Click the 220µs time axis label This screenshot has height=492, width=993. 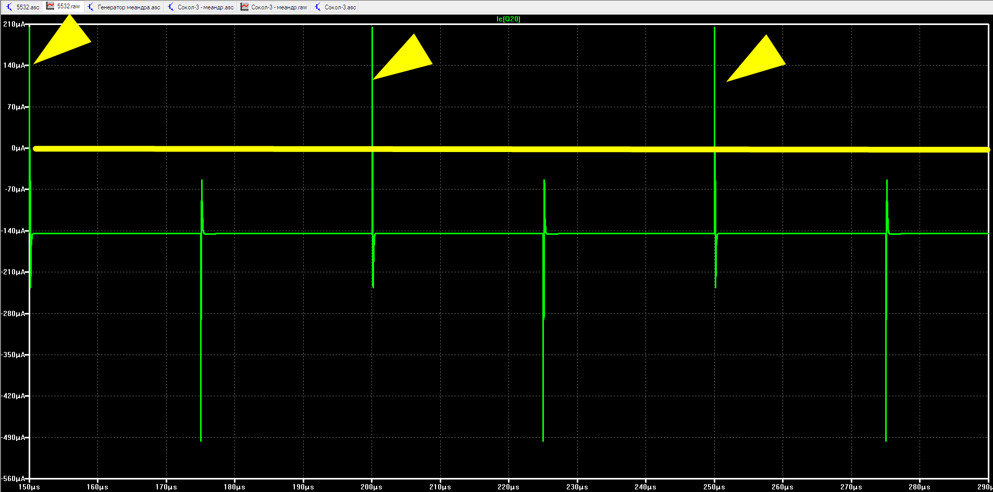508,487
